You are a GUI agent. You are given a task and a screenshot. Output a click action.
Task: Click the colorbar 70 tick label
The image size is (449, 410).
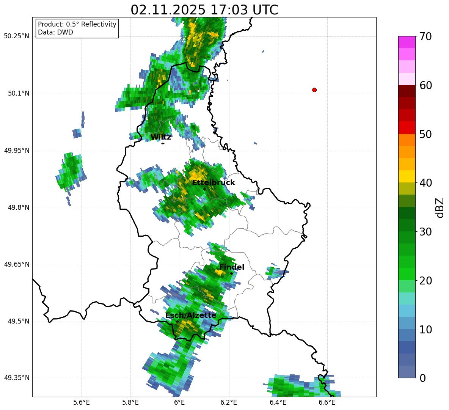(x=425, y=36)
